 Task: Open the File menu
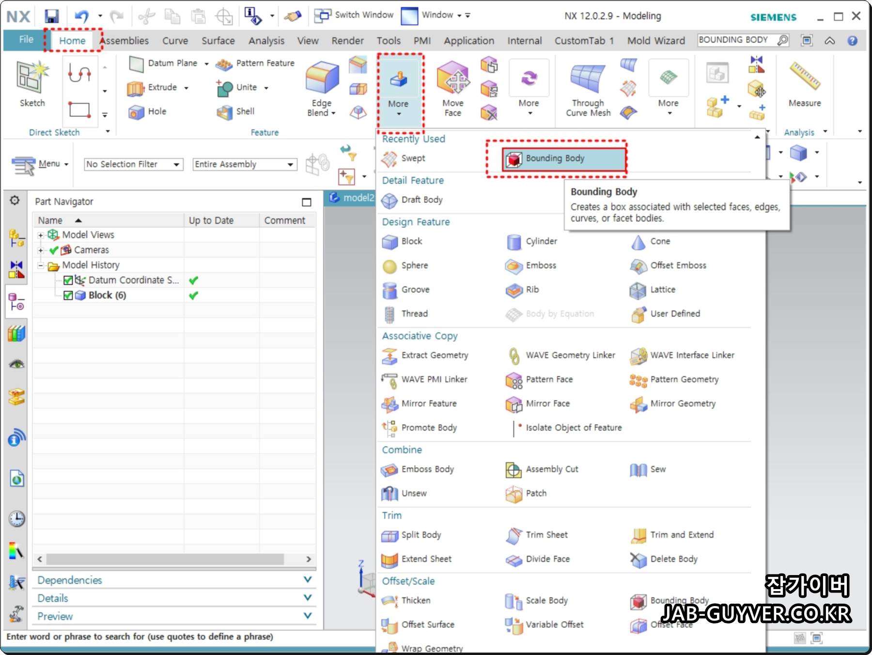pos(26,40)
